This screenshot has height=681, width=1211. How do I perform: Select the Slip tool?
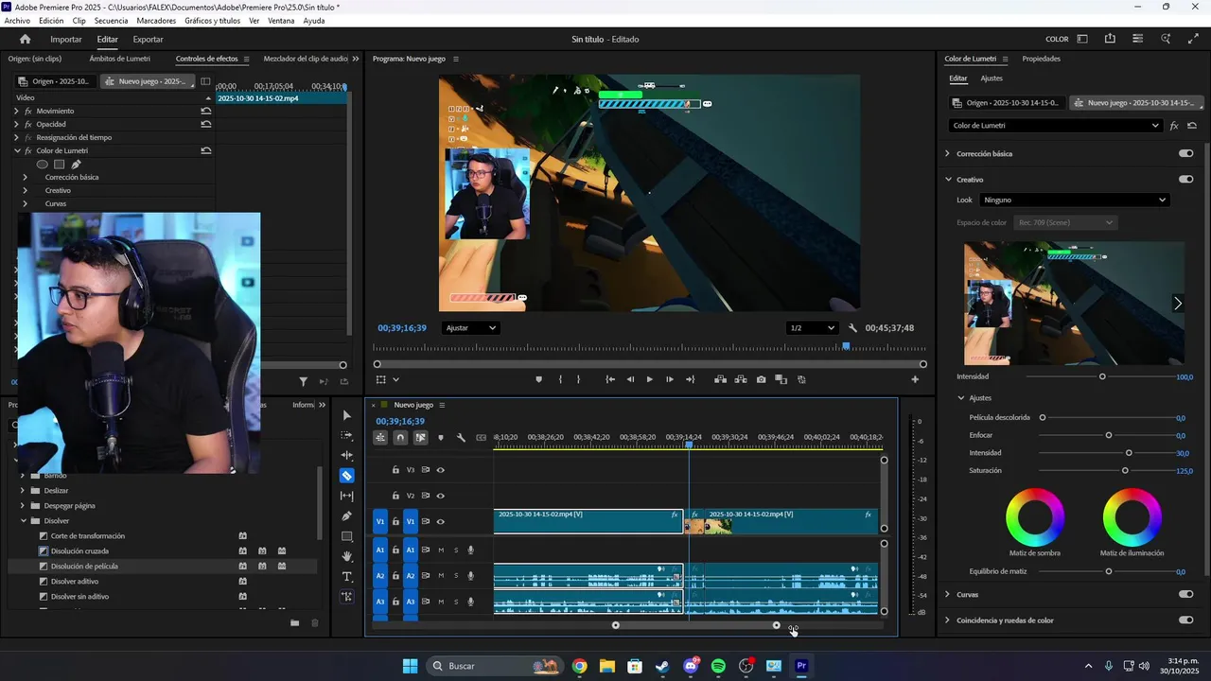tap(346, 496)
